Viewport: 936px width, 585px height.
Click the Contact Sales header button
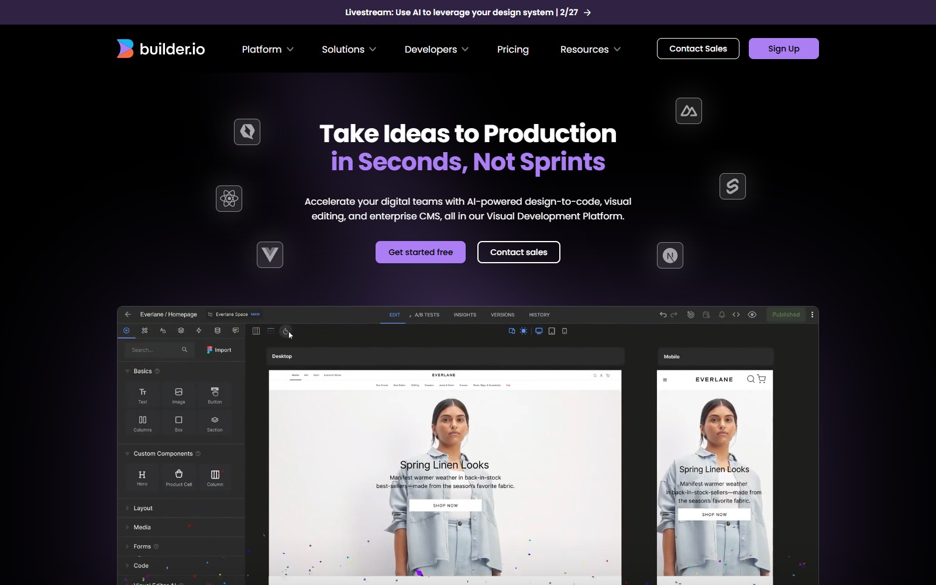(x=698, y=49)
